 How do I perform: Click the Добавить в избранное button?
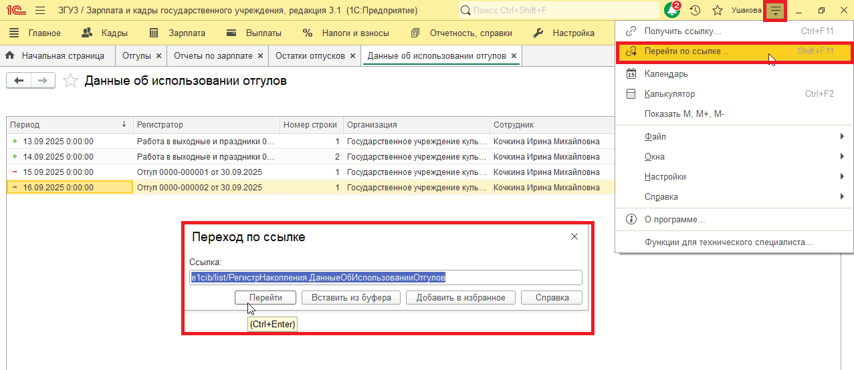pyautogui.click(x=460, y=297)
